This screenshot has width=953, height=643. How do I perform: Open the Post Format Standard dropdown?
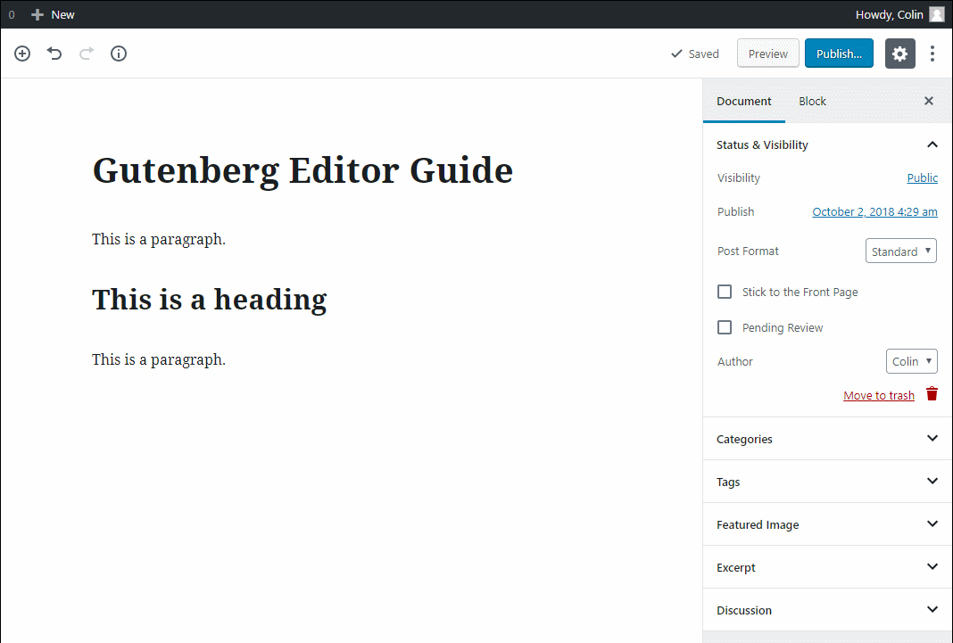[x=900, y=251]
